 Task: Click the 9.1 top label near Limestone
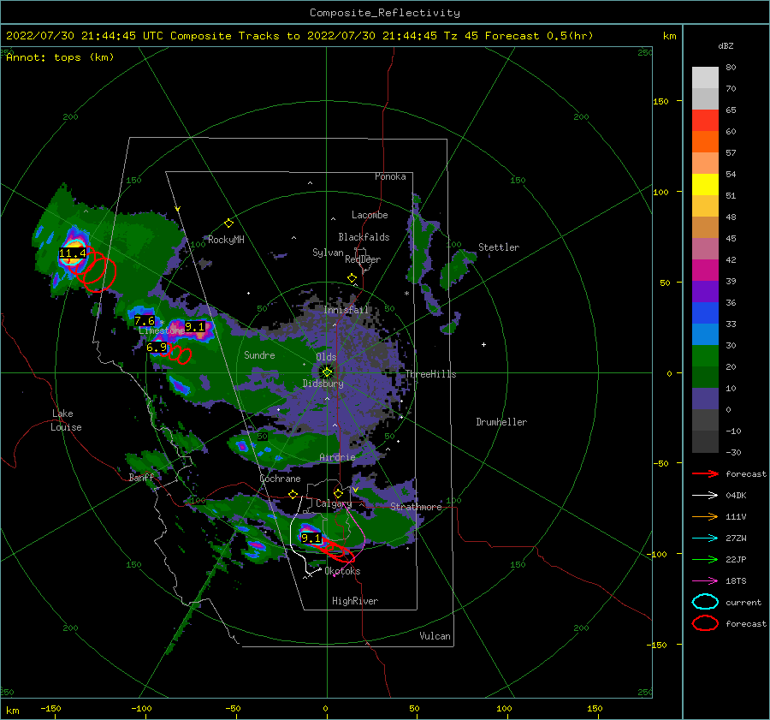click(x=194, y=326)
